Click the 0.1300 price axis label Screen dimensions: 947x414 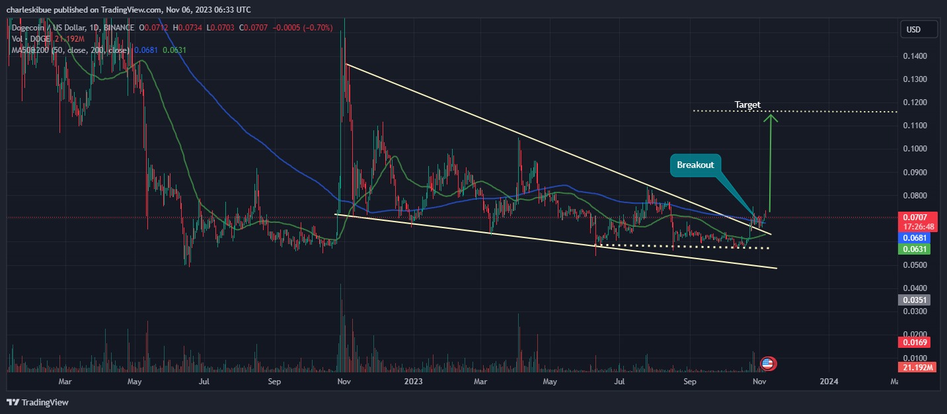pos(915,79)
